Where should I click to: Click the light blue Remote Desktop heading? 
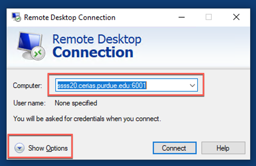pos(97,39)
